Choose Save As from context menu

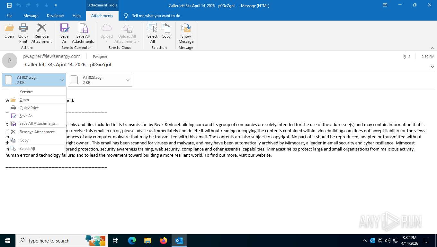click(x=38, y=116)
